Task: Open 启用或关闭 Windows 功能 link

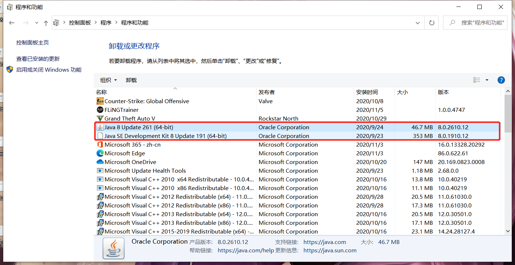Action: coord(49,70)
